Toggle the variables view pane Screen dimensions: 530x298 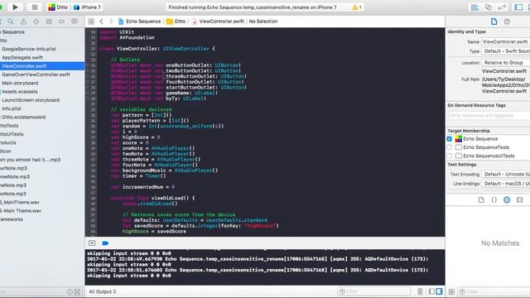tap(431, 291)
